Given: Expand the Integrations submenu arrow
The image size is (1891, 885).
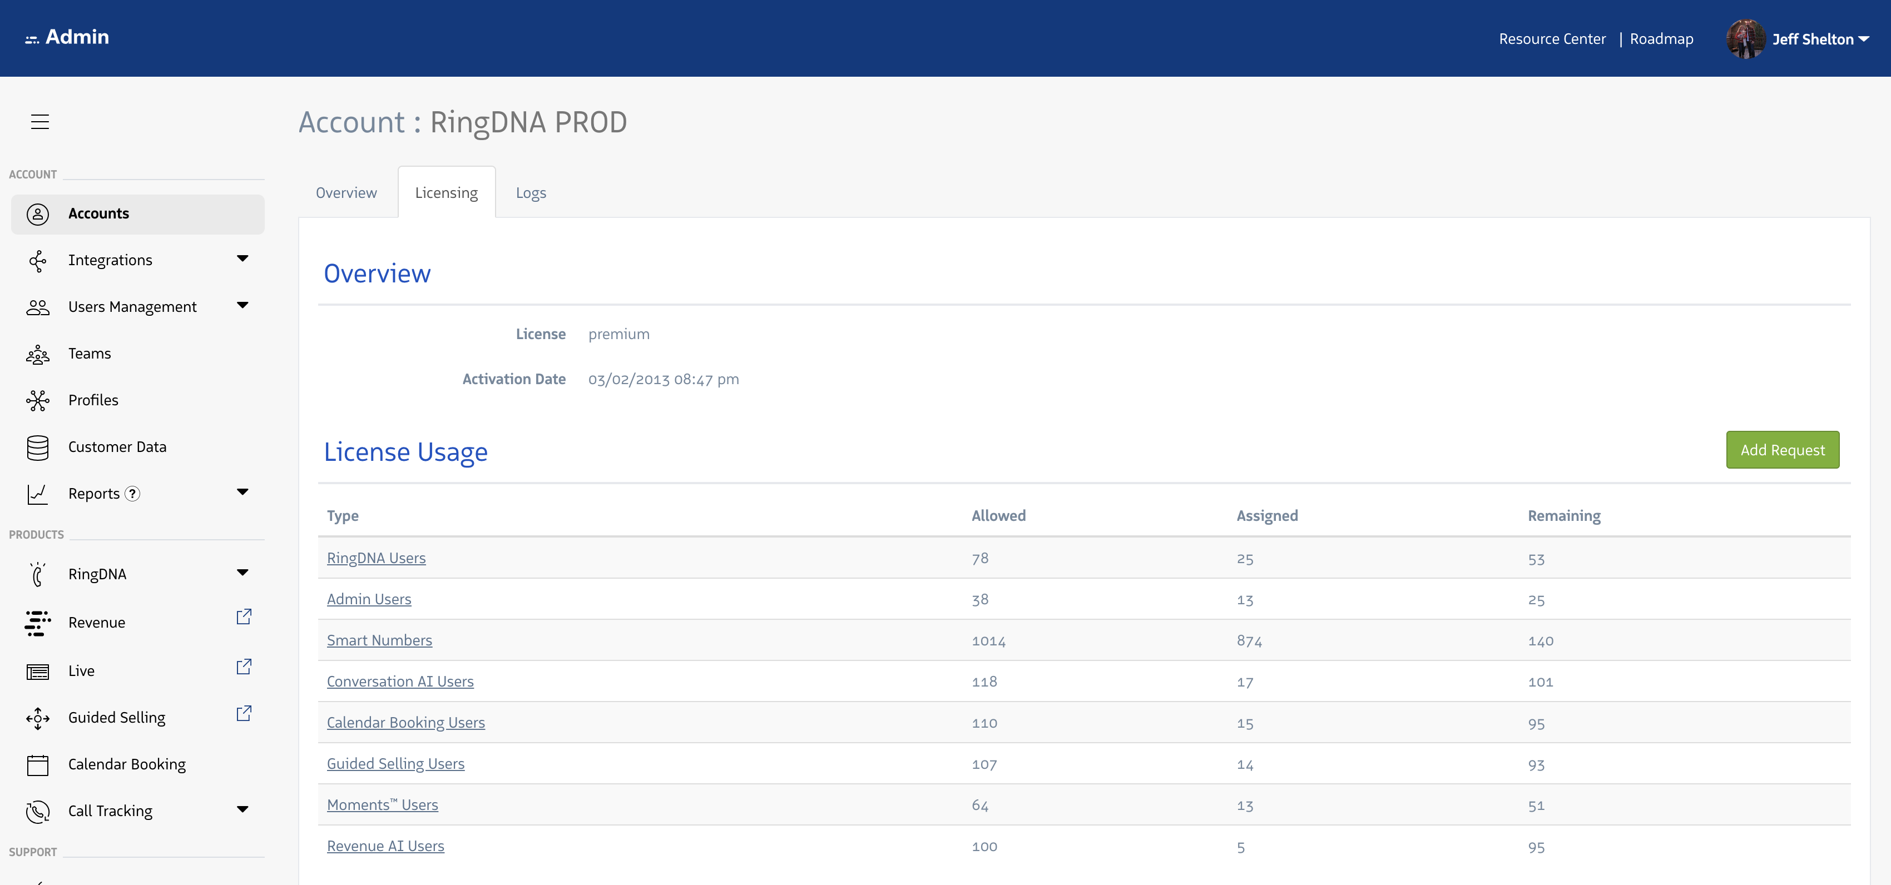Looking at the screenshot, I should pyautogui.click(x=242, y=258).
